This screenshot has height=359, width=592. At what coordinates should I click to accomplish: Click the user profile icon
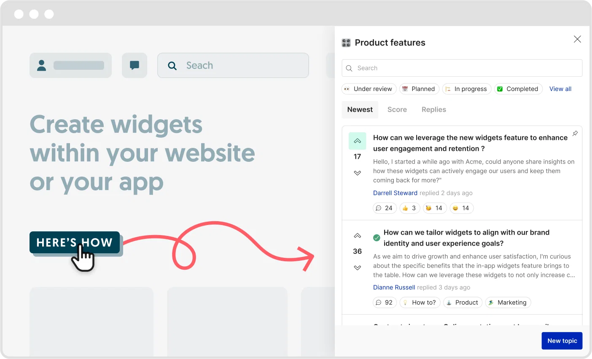[41, 65]
